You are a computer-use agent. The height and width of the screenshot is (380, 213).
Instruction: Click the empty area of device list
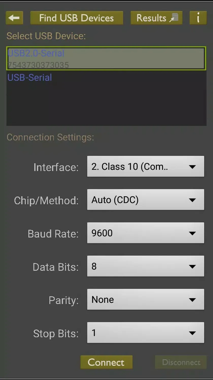[x=106, y=105]
